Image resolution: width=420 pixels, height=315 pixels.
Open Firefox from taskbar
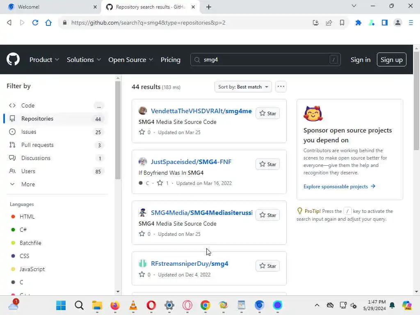(x=115, y=305)
